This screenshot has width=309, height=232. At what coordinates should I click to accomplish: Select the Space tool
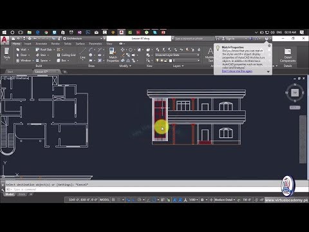click(x=42, y=61)
